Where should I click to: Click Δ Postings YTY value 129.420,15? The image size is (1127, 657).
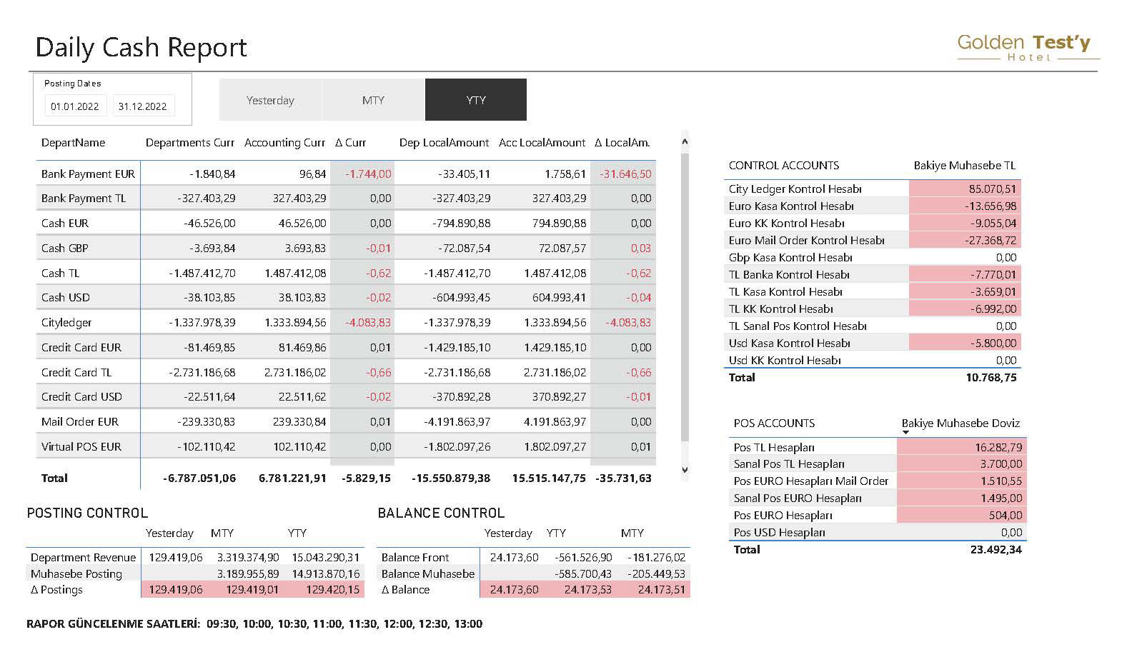333,590
